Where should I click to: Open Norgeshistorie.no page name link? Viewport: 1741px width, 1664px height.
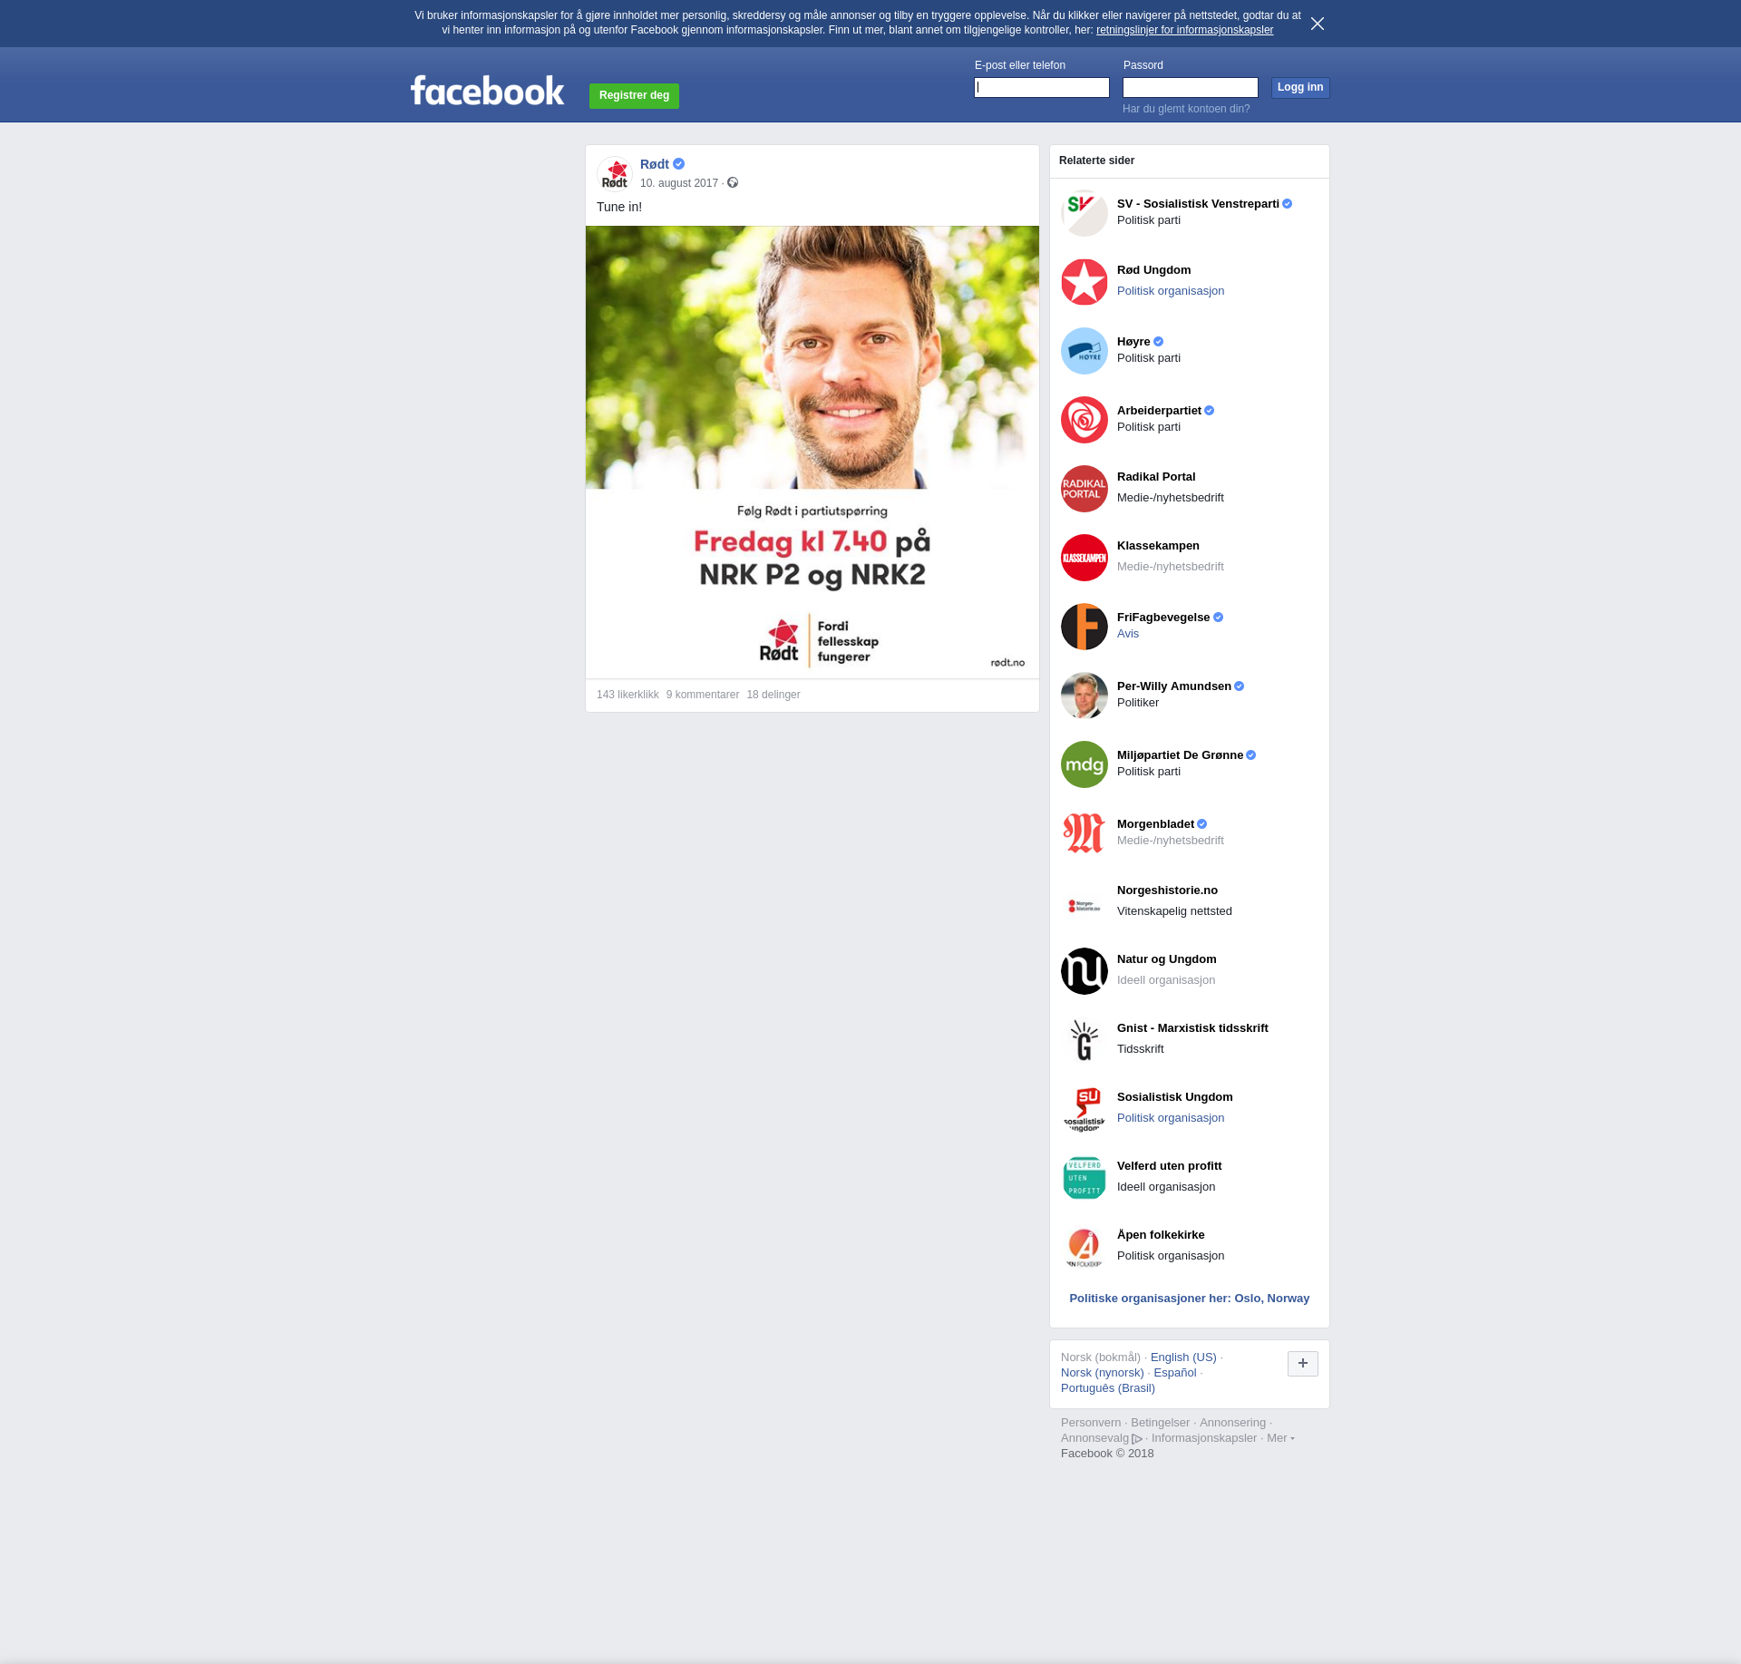(x=1167, y=890)
